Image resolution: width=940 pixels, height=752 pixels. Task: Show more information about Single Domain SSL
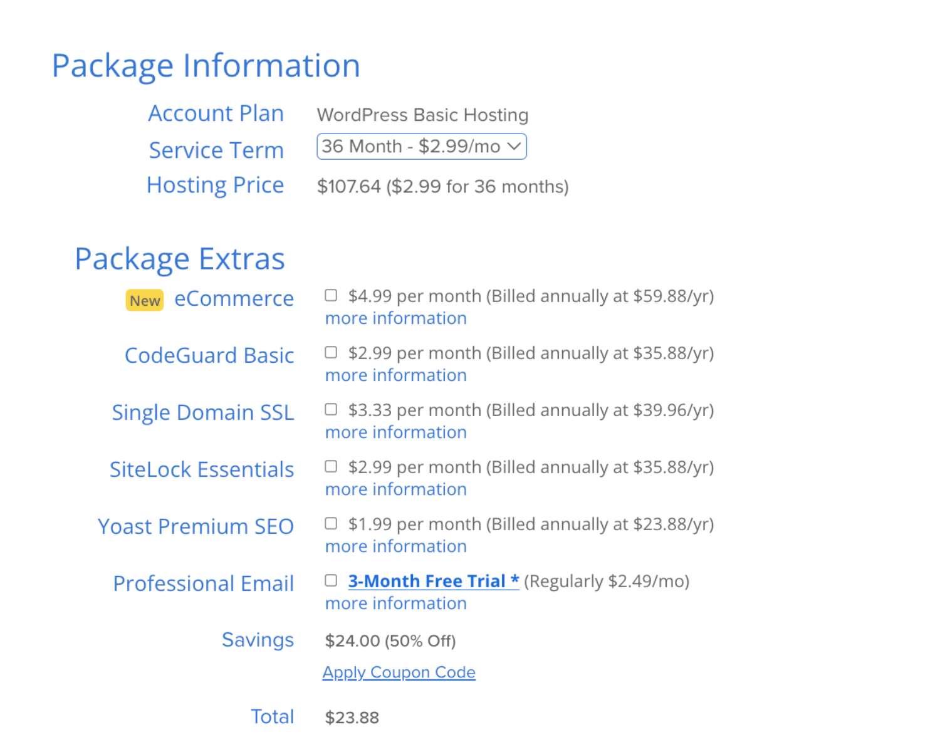point(395,432)
